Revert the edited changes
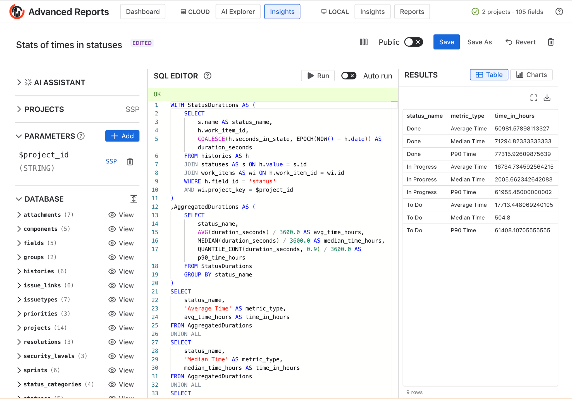572x399 pixels. [x=521, y=42]
